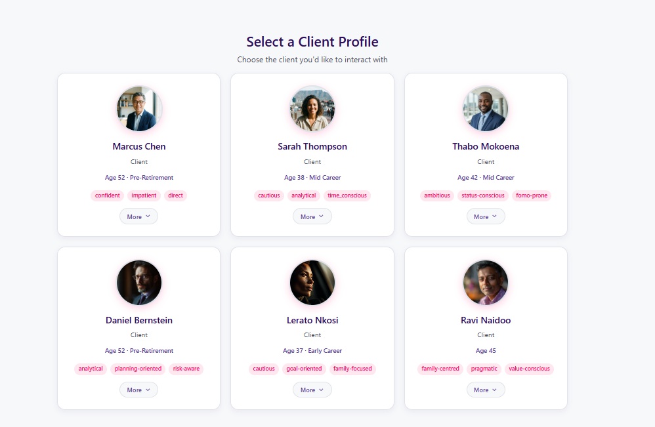Click Lerato Nkosi's profile photo
Viewport: 655px width, 427px height.
coord(312,282)
